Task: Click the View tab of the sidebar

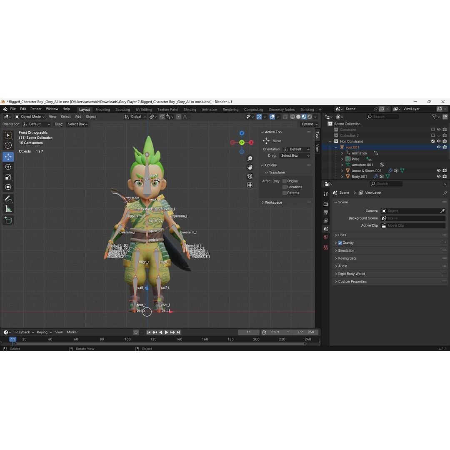Action: (x=317, y=148)
